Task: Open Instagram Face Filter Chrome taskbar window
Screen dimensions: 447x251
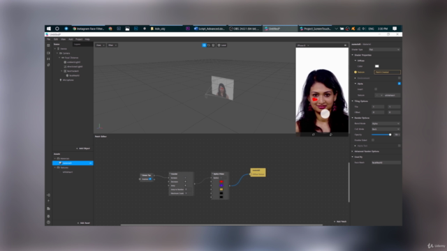Action: click(x=89, y=29)
